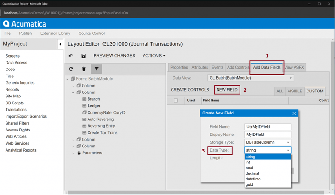Open DB Scripts in project navigation
335x195 pixels.
click(15, 103)
